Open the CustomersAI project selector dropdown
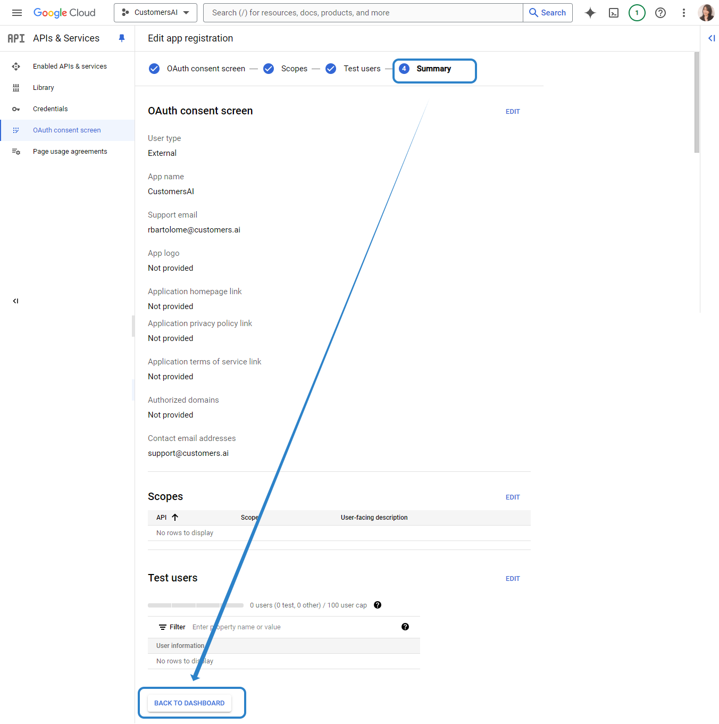 pos(155,13)
